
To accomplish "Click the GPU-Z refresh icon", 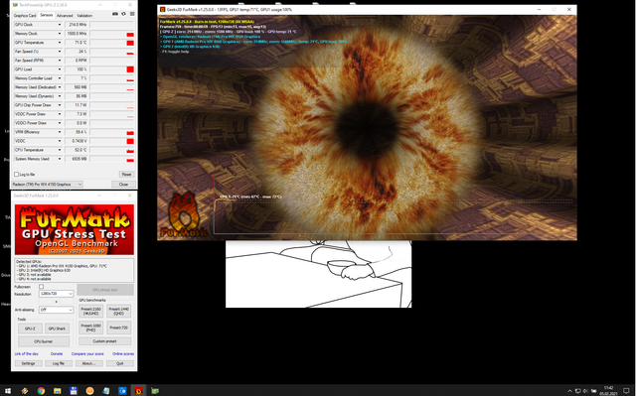I will 123,14.
